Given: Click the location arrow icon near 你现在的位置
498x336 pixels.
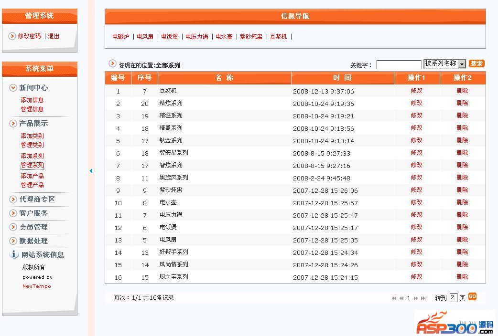Looking at the screenshot, I should click(x=112, y=63).
